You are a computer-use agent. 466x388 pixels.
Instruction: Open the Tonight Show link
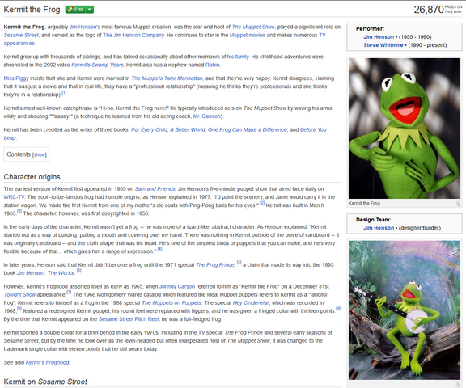(19, 295)
